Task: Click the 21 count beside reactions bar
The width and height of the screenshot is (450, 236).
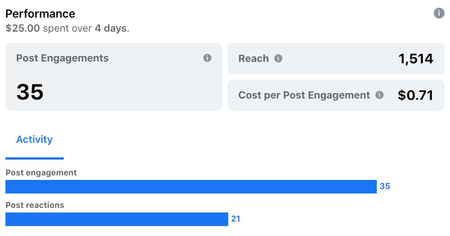Action: (x=236, y=219)
